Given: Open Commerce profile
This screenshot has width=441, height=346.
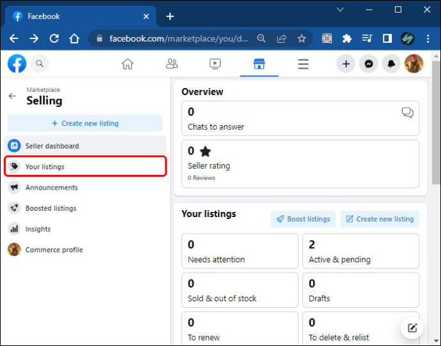Looking at the screenshot, I should tap(85, 250).
